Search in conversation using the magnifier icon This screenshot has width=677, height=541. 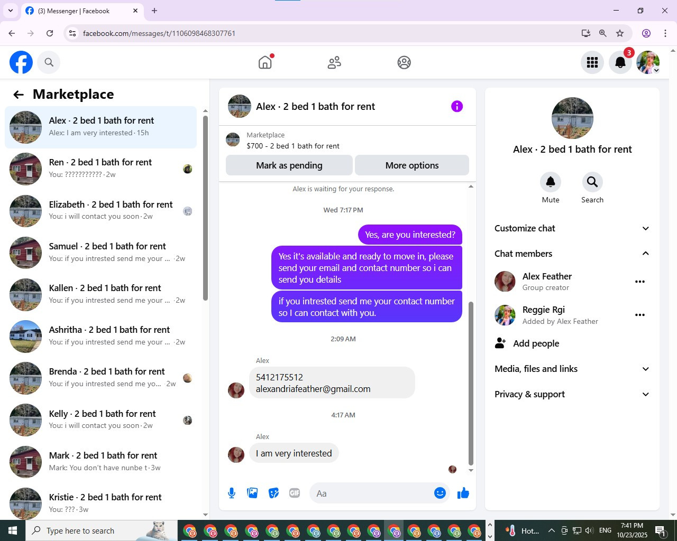click(592, 182)
